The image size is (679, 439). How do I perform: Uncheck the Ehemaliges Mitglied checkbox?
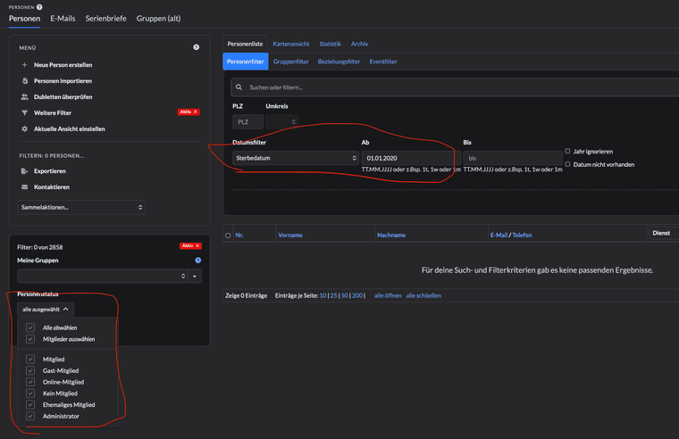(30, 404)
